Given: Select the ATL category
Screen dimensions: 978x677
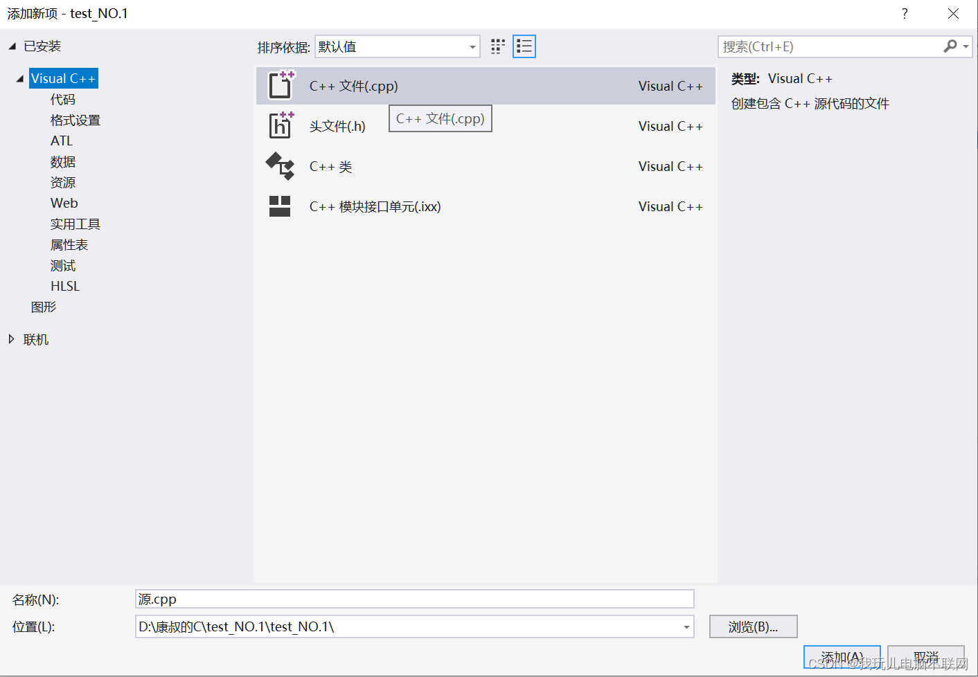Looking at the screenshot, I should pos(62,141).
